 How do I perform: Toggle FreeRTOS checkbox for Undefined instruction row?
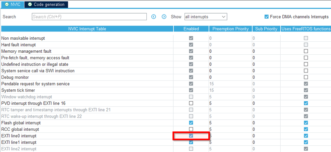[306, 64]
